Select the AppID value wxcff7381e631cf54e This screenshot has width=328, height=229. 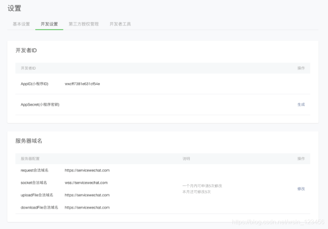click(82, 84)
